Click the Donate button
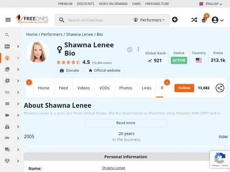 [69, 71]
